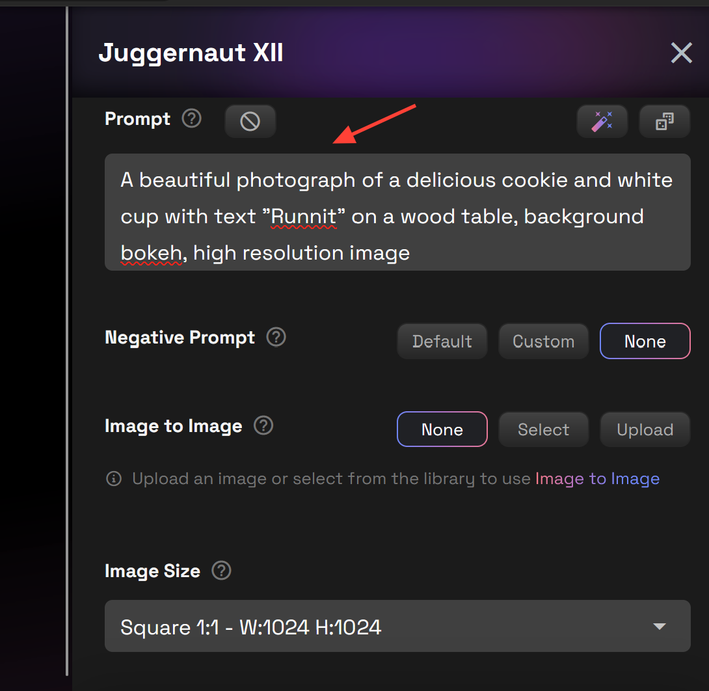Image resolution: width=709 pixels, height=691 pixels.
Task: Click the dice random prompt icon
Action: [664, 122]
